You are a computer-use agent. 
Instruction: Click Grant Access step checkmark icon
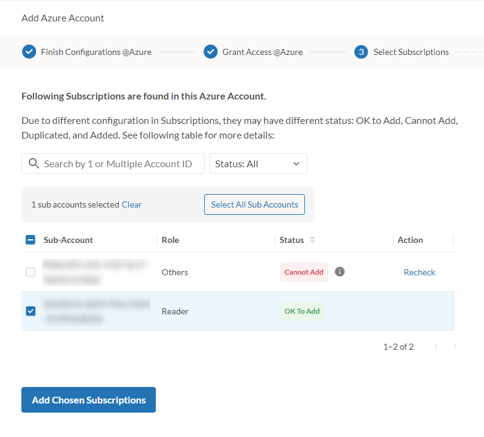click(210, 52)
